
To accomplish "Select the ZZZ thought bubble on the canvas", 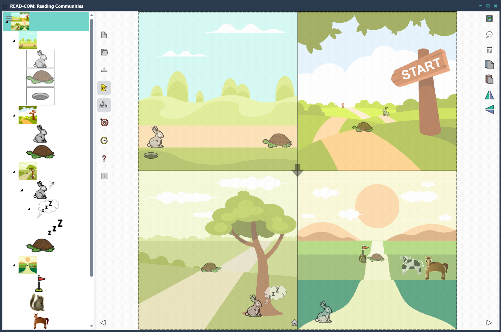I will click(x=275, y=294).
